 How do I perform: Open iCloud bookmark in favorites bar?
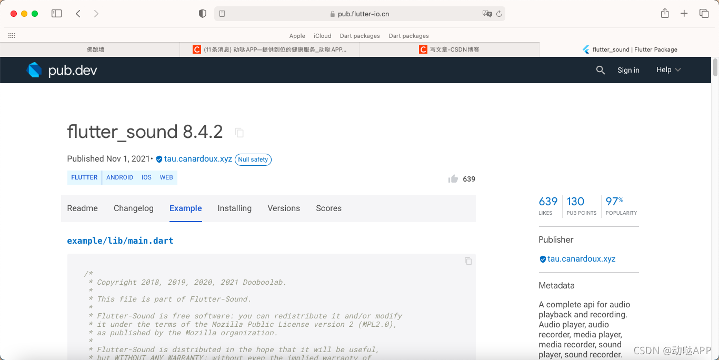pos(323,36)
